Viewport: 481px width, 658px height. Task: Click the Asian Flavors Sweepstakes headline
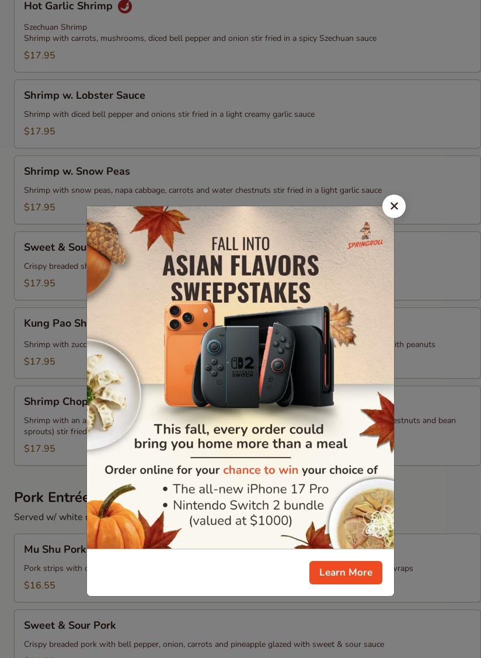tap(240, 279)
